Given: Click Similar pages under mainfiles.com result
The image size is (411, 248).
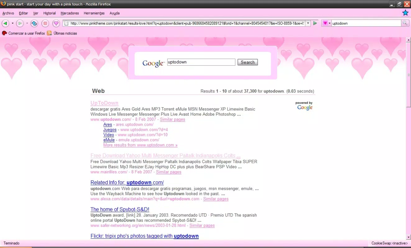Looking at the screenshot, I should coord(169,172).
